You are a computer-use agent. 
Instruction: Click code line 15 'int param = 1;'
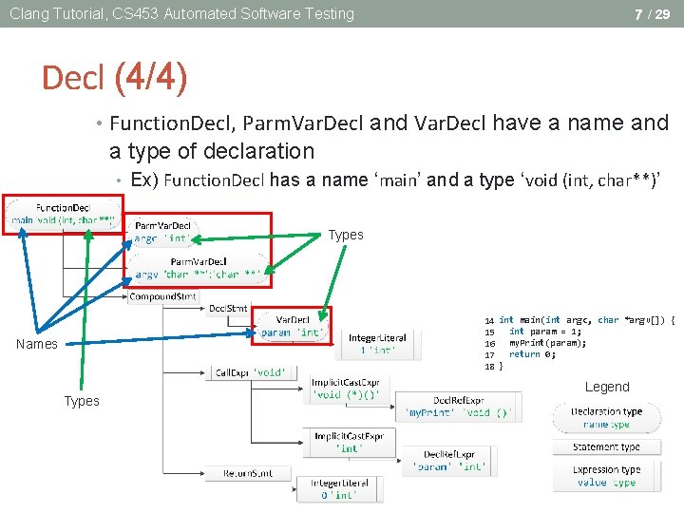[533, 332]
